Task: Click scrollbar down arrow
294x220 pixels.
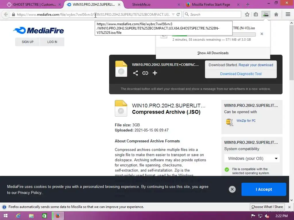Action: click(x=291, y=200)
